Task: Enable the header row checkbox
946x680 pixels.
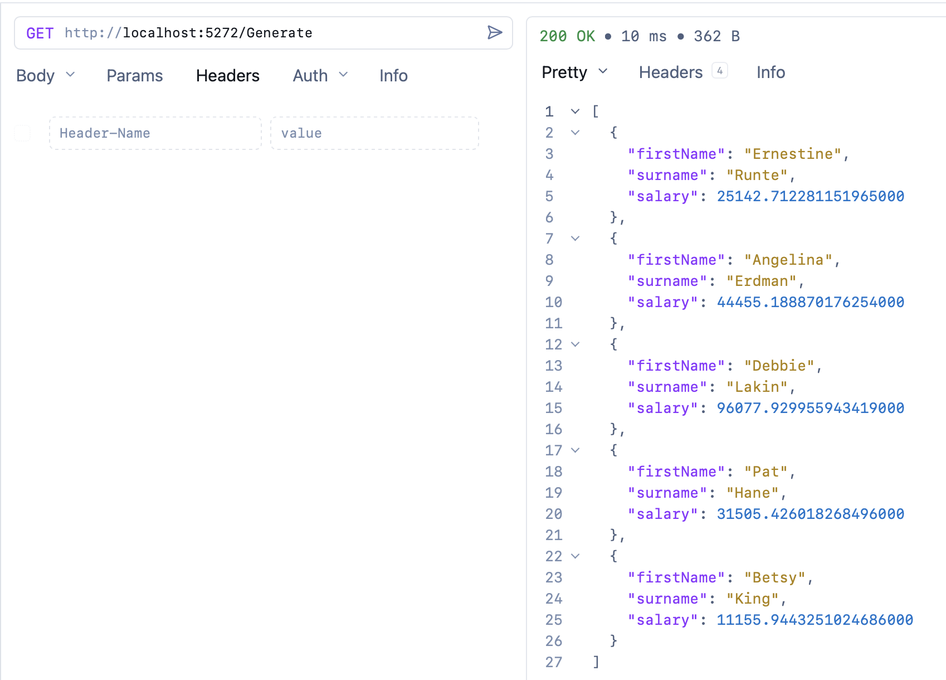Action: click(22, 133)
